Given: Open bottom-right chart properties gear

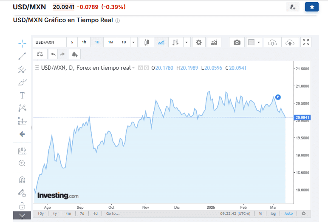Looking at the screenshot, I should click(x=304, y=213).
